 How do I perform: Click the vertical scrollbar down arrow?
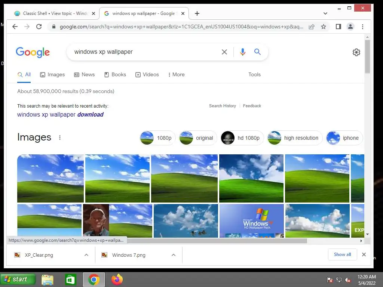[367, 234]
